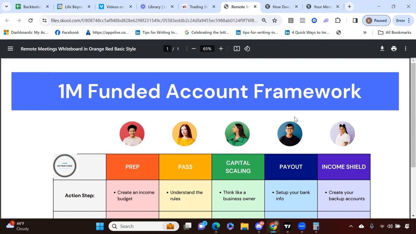Zoom out the PDF document
The image size is (416, 234).
(x=193, y=49)
